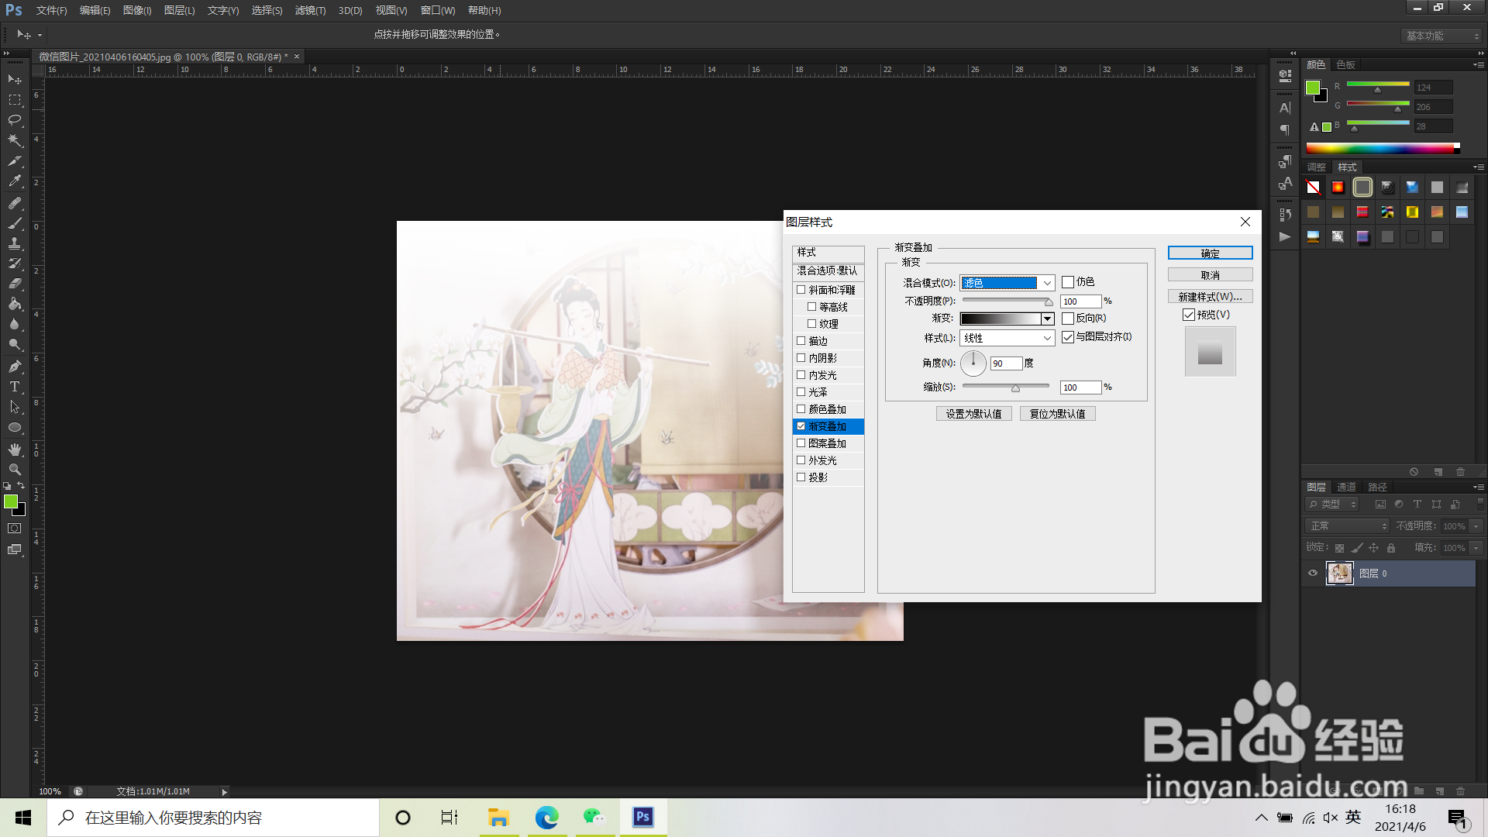Open File Explorer from taskbar
Viewport: 1488px width, 837px height.
coord(498,817)
